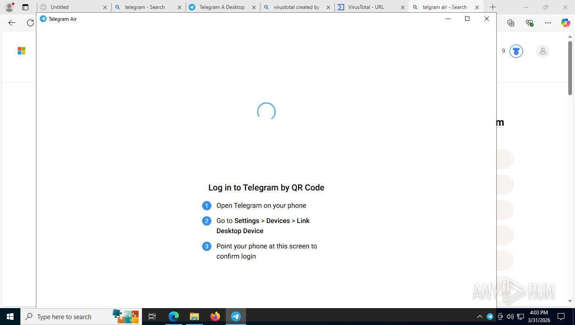Restore down the Edge browser window
Image resolution: width=575 pixels, height=325 pixels.
(545, 7)
